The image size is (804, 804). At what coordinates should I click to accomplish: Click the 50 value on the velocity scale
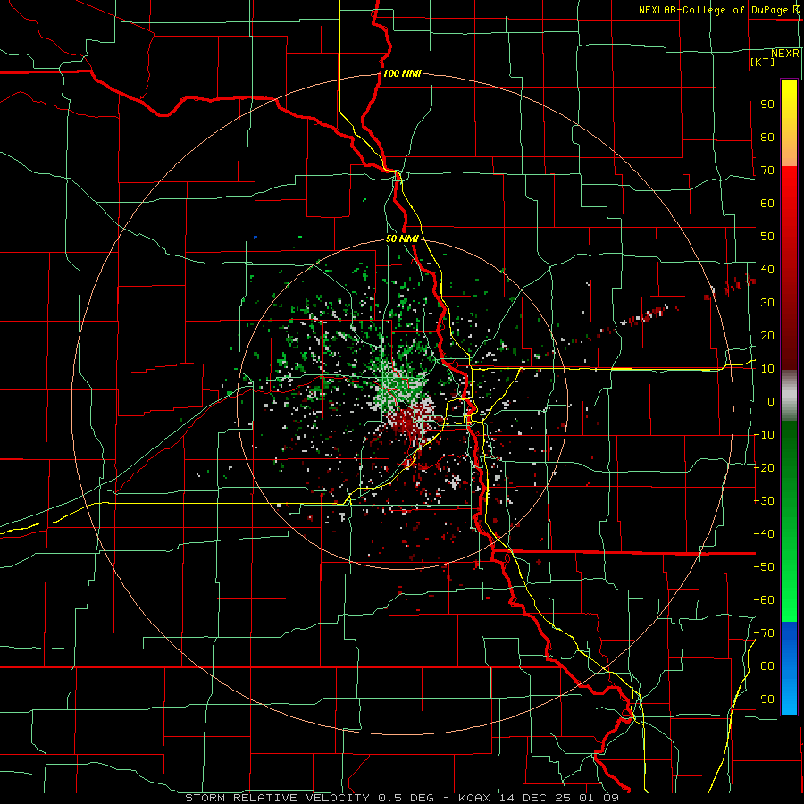pos(767,237)
